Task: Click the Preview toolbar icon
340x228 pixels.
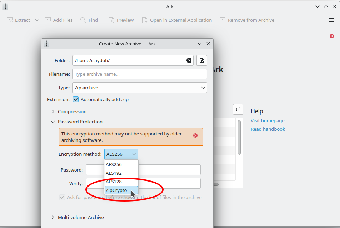Action: [111, 20]
